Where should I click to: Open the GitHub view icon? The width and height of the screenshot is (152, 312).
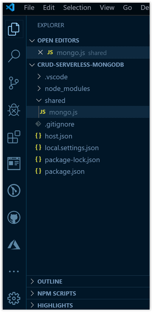pyautogui.click(x=14, y=217)
